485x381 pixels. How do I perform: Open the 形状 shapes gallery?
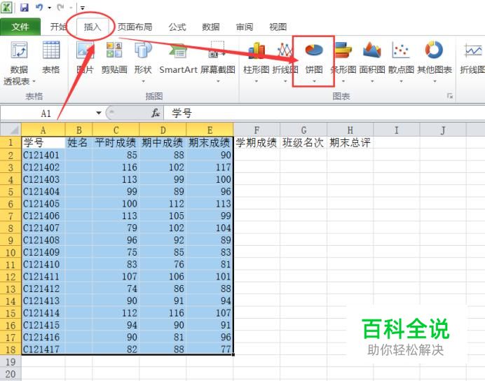(x=143, y=62)
